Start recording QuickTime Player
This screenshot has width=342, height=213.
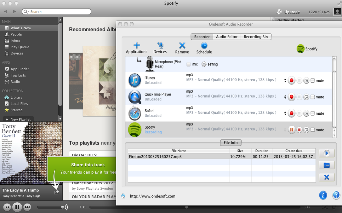click(291, 97)
